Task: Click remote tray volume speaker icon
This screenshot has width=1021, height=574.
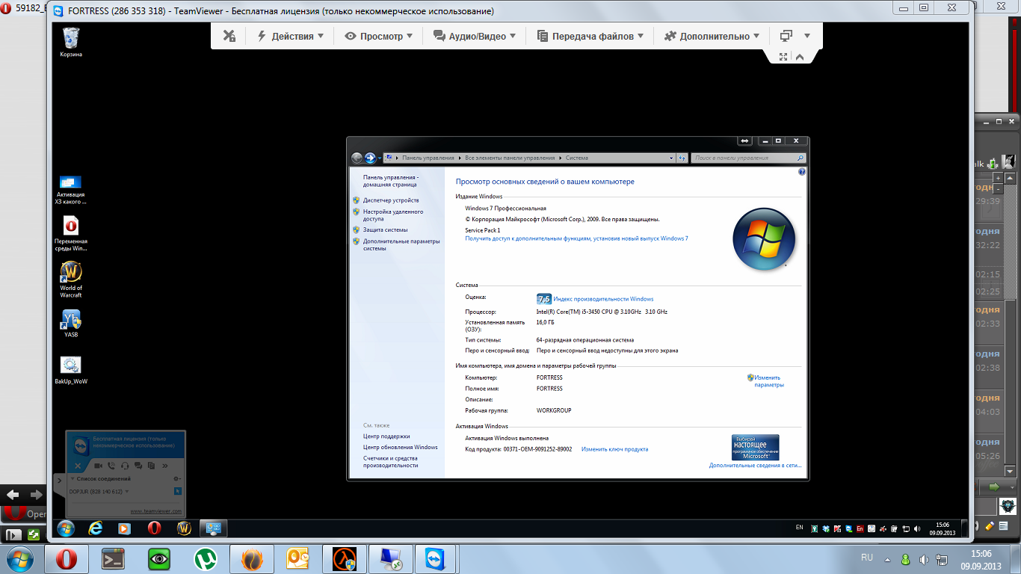Action: coord(917,528)
